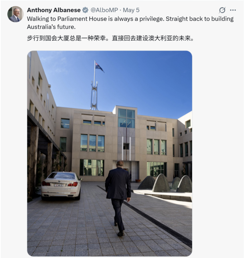Open the attached Parliament House photo

click(109, 153)
